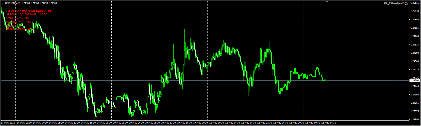Click the 1.23890 price scale value

[415, 120]
